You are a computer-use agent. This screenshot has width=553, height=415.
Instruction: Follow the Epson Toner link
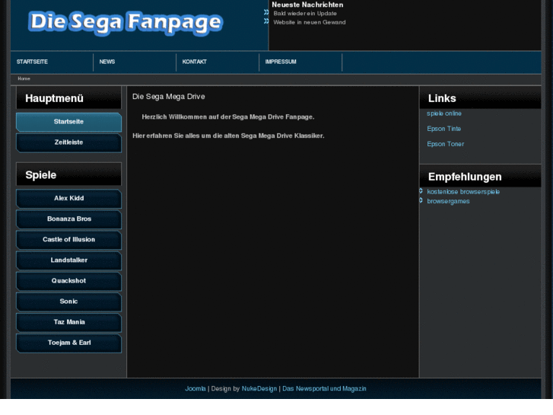(x=446, y=144)
